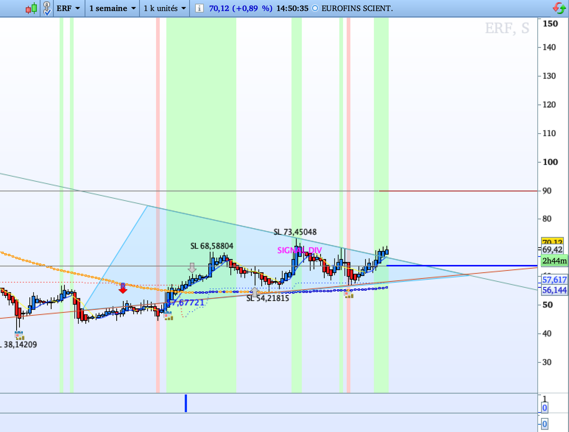The width and height of the screenshot is (569, 432).
Task: Click the pin with checkmark icon
Action: tap(46, 8)
